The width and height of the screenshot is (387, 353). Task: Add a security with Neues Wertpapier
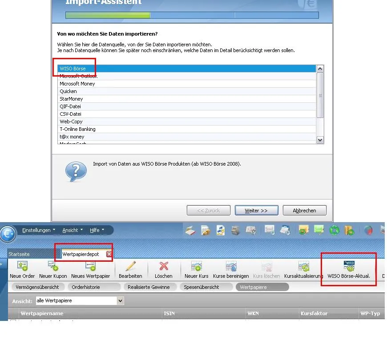[x=90, y=266]
